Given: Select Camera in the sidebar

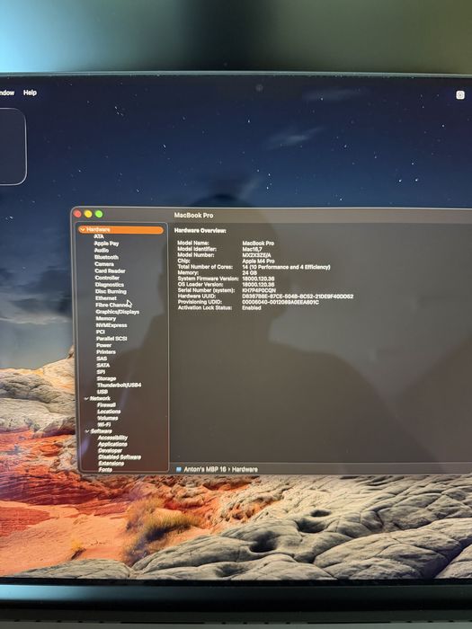Looking at the screenshot, I should (x=104, y=264).
